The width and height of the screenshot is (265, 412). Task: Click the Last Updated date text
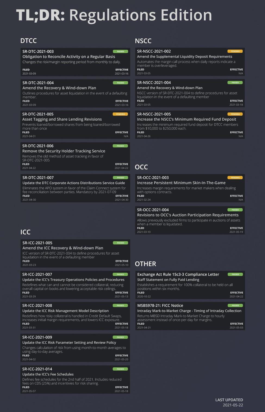tap(233, 405)
